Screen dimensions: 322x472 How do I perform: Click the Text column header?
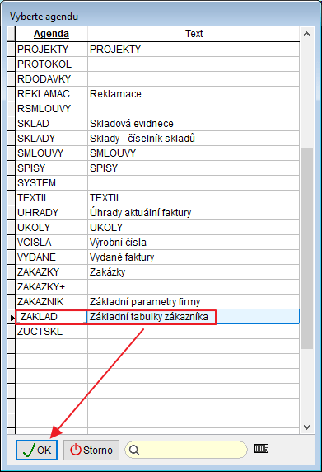click(x=194, y=34)
